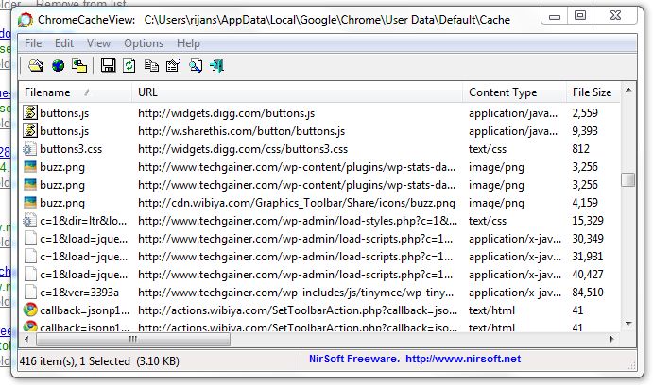Click the floppy disk save icon
This screenshot has height=385, width=653.
click(108, 65)
